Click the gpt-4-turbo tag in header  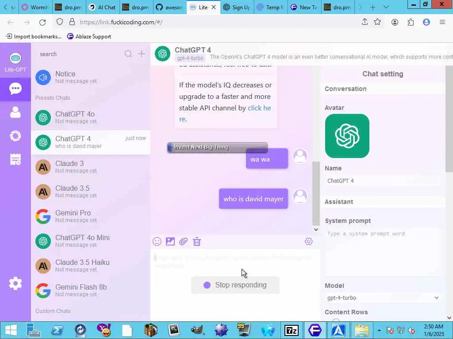[x=190, y=58]
